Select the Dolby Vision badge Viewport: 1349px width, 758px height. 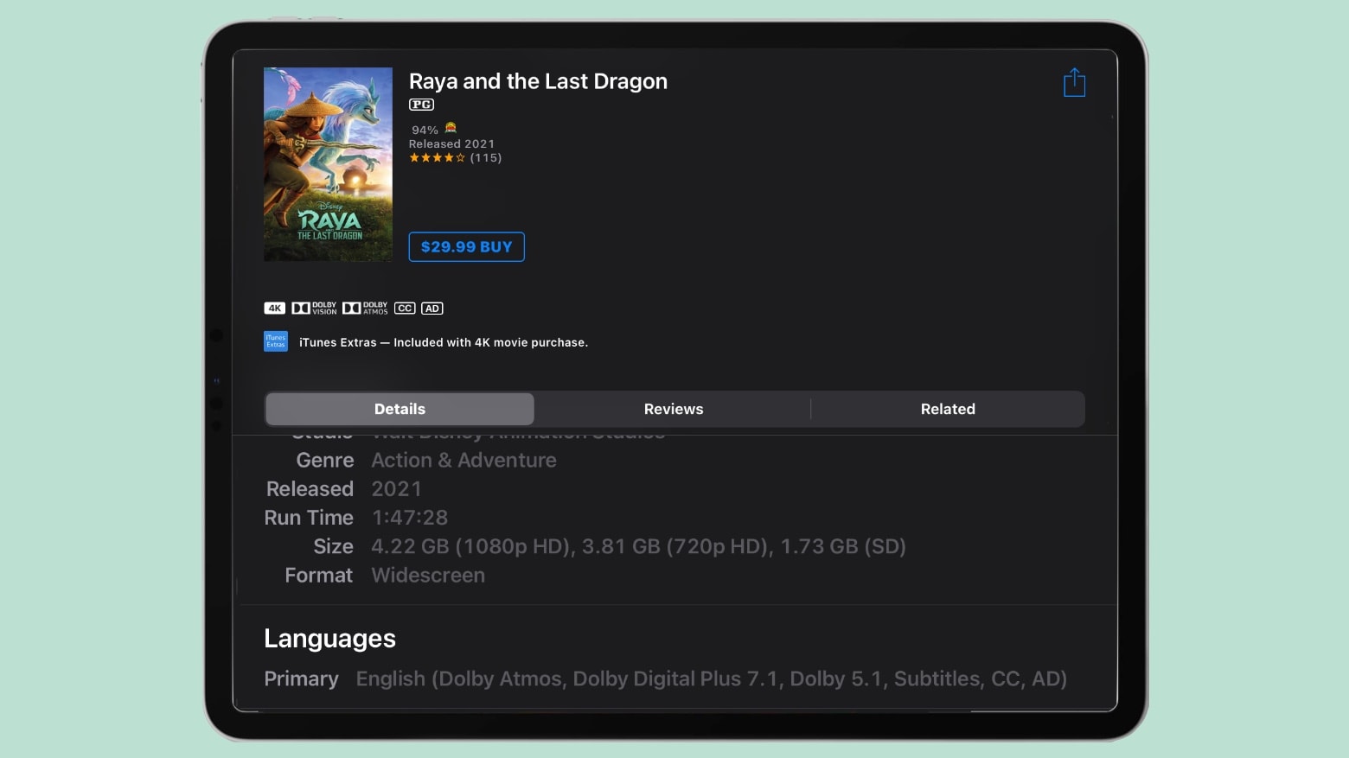pyautogui.click(x=315, y=308)
